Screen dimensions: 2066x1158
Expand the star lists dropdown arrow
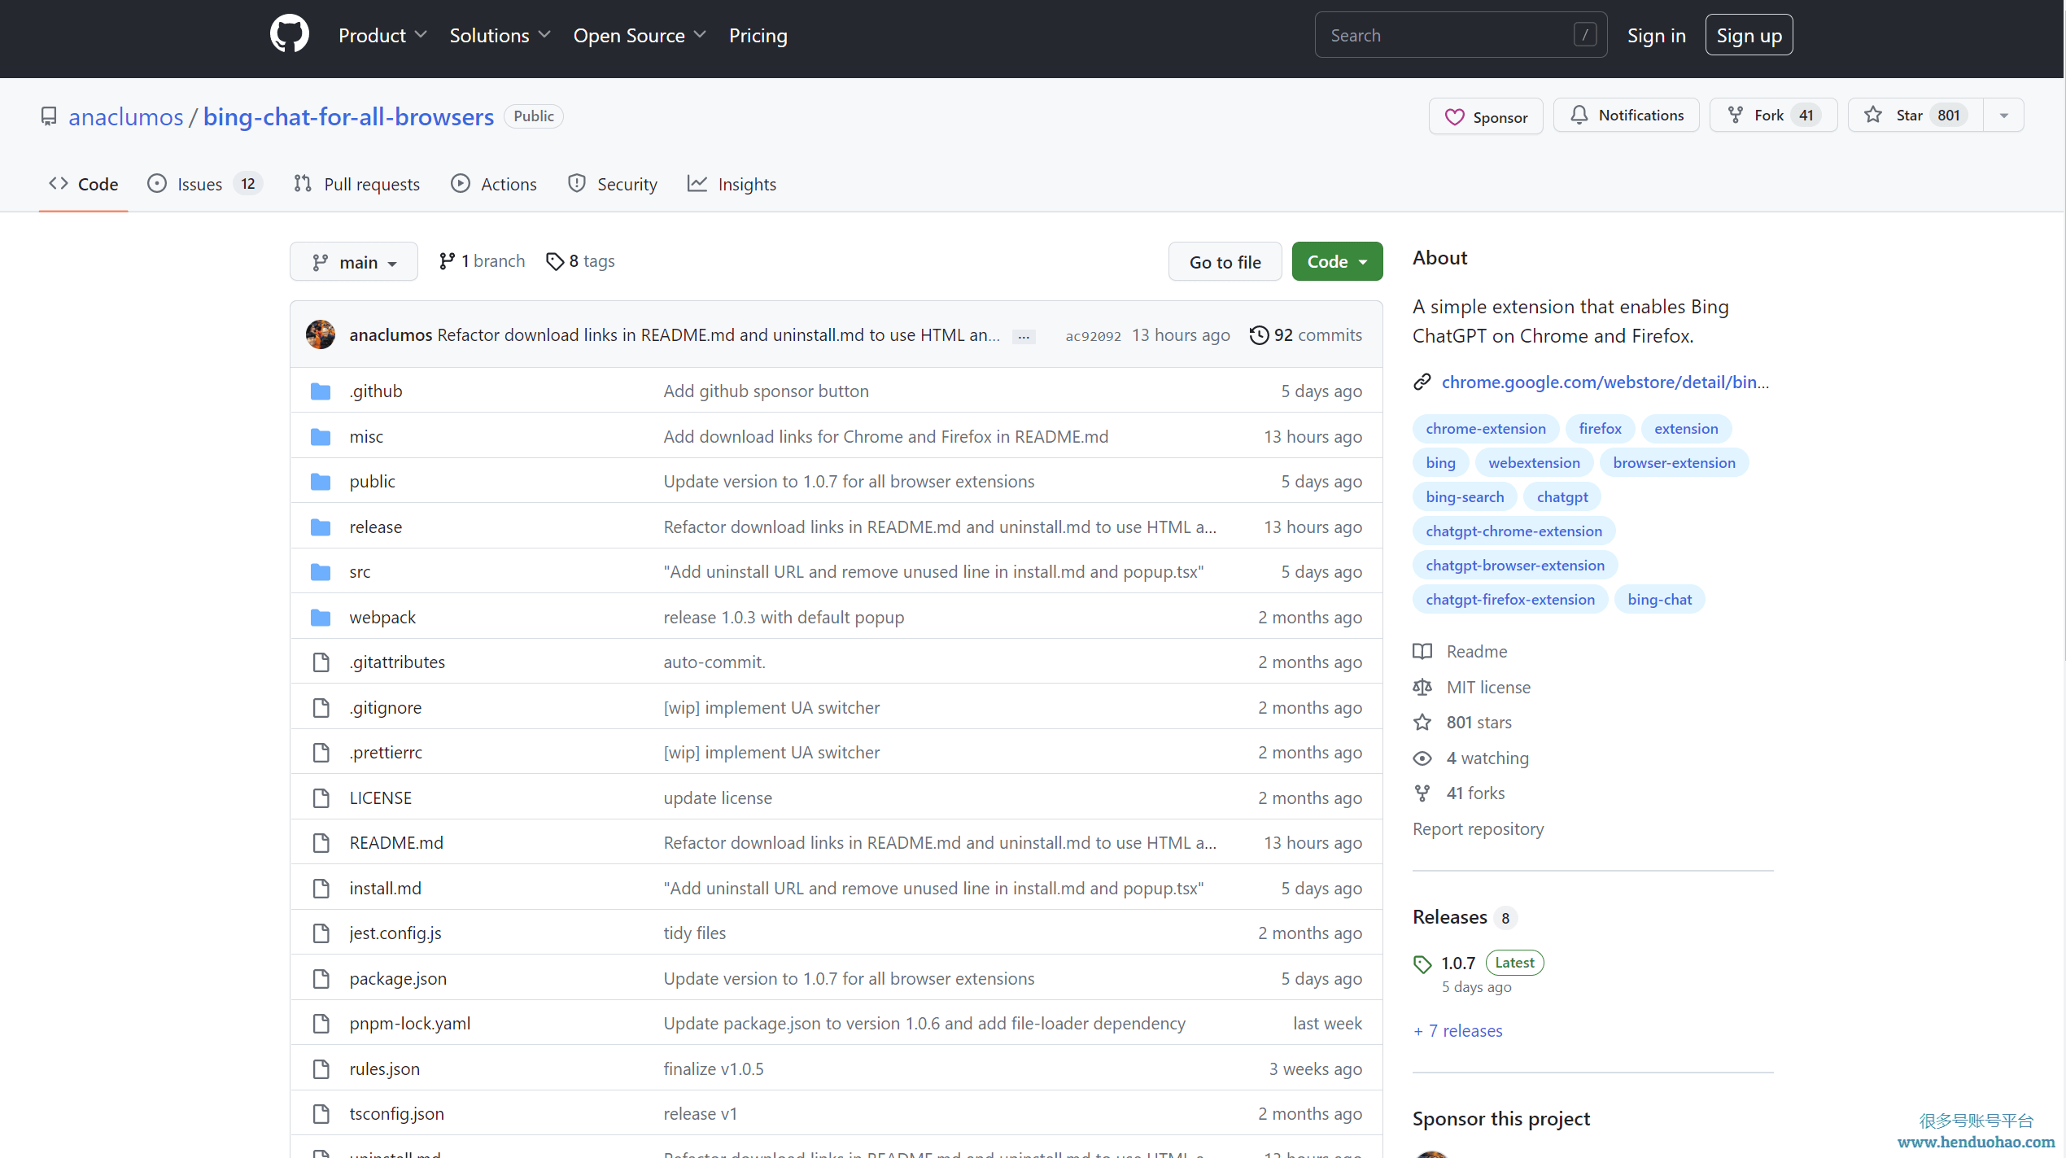click(2003, 116)
